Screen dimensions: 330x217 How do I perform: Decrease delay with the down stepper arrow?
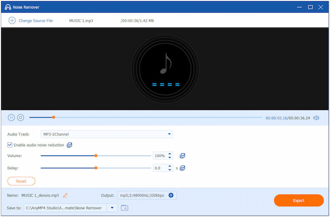tap(170, 170)
